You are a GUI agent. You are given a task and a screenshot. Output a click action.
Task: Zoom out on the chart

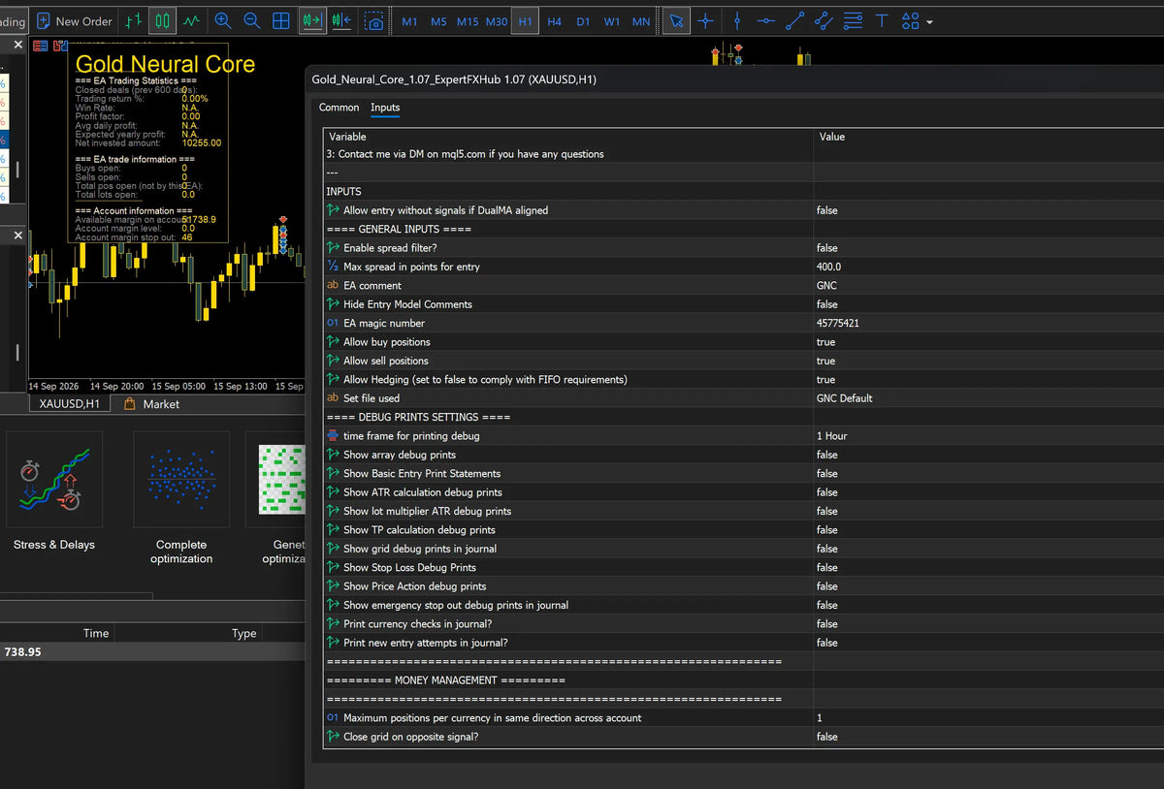coord(251,20)
